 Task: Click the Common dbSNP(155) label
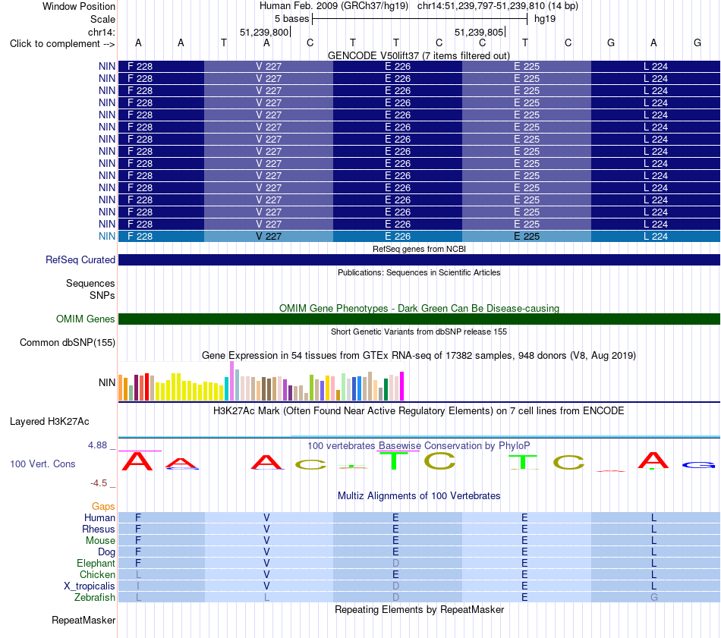[68, 342]
